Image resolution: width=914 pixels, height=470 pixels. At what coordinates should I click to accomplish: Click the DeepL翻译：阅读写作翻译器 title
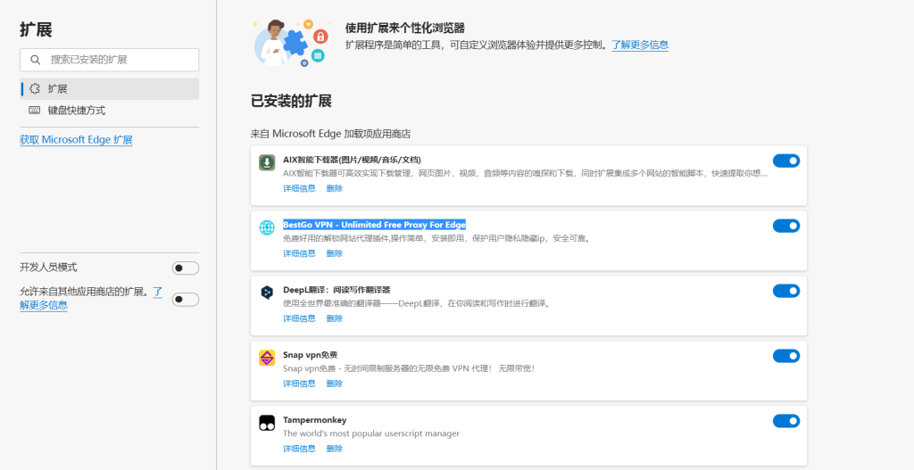(x=337, y=290)
